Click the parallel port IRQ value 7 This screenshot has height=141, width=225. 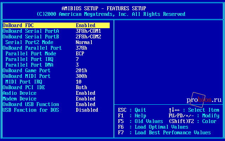[77, 59]
